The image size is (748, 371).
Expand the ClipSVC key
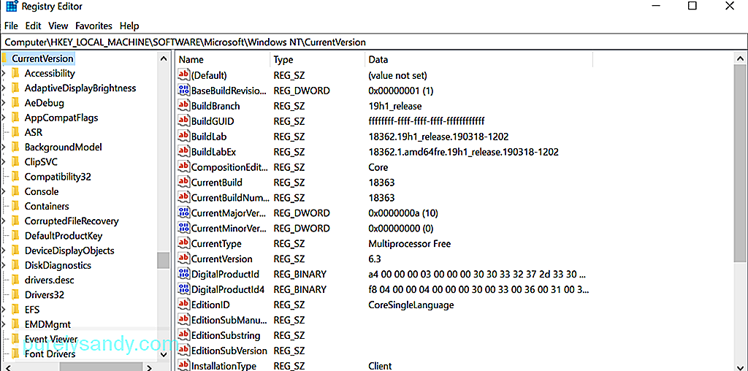pos(4,162)
